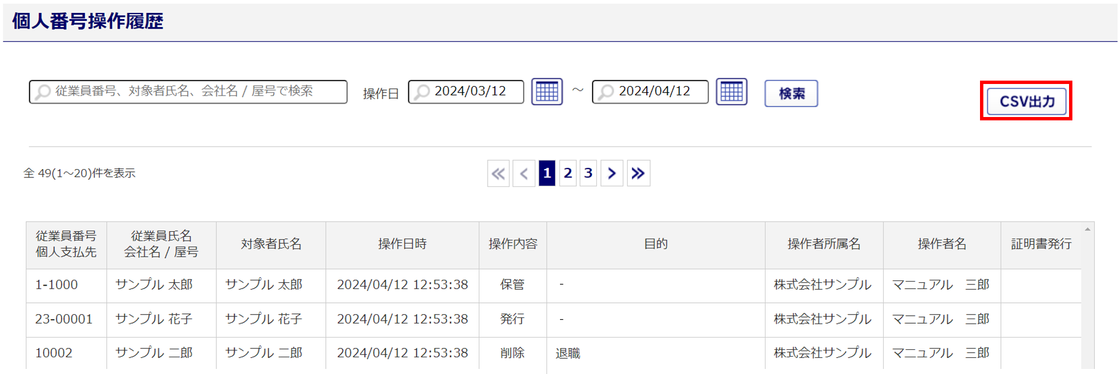The image size is (1120, 374).
Task: Click the end date field 2024/04/12
Action: 654,92
